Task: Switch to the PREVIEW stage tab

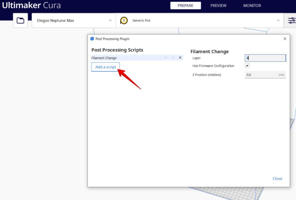Action: pos(218,5)
